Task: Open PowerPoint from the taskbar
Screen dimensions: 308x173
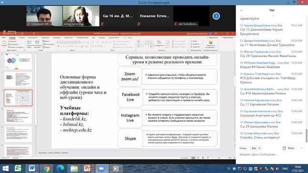Action: [87, 169]
